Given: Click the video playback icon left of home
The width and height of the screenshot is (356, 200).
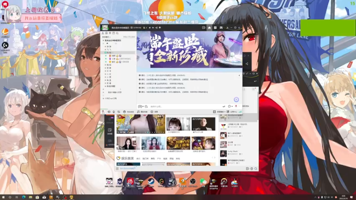Looking at the screenshot, I should click(203, 28).
